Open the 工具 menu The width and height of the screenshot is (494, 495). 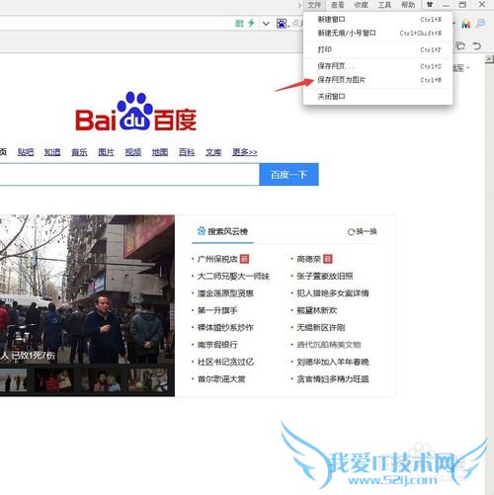point(384,5)
